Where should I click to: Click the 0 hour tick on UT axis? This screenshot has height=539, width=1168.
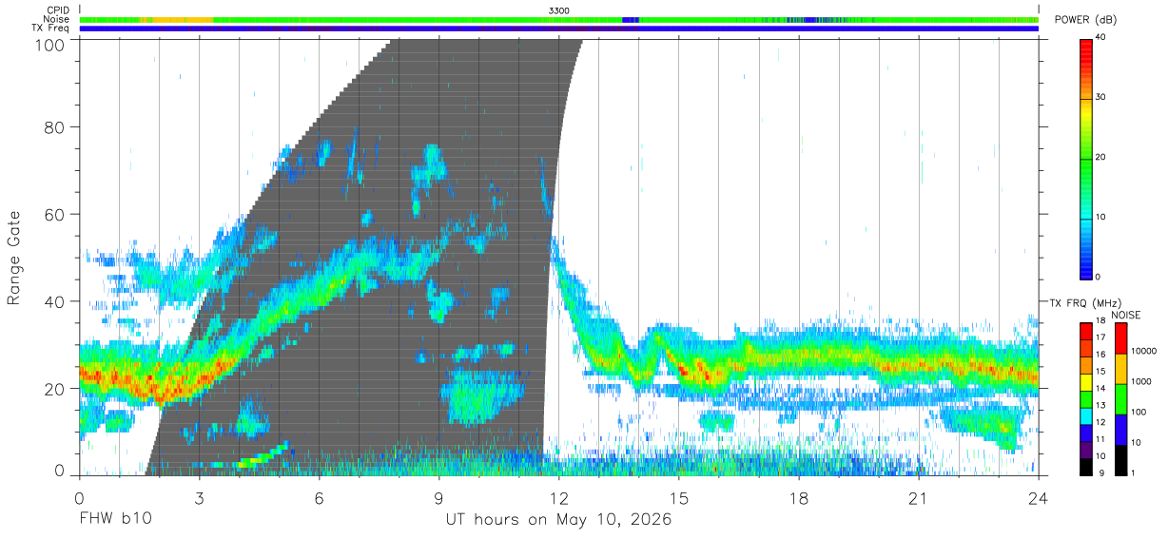79,498
